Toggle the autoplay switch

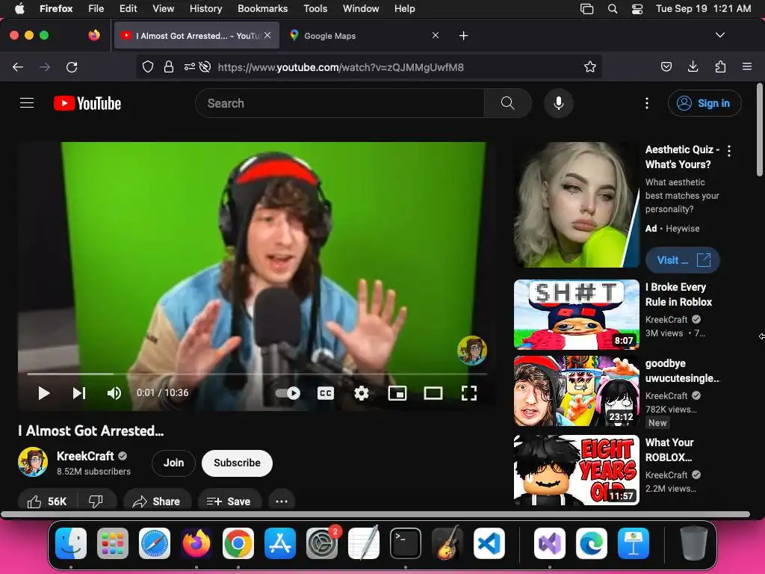click(x=288, y=393)
